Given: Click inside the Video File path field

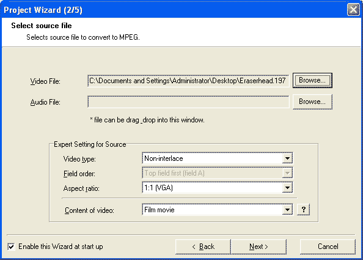Looking at the screenshot, I should 188,81.
